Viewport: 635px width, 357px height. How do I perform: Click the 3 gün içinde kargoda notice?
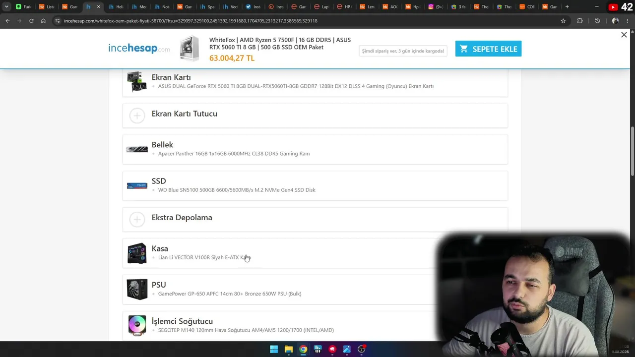coord(403,51)
